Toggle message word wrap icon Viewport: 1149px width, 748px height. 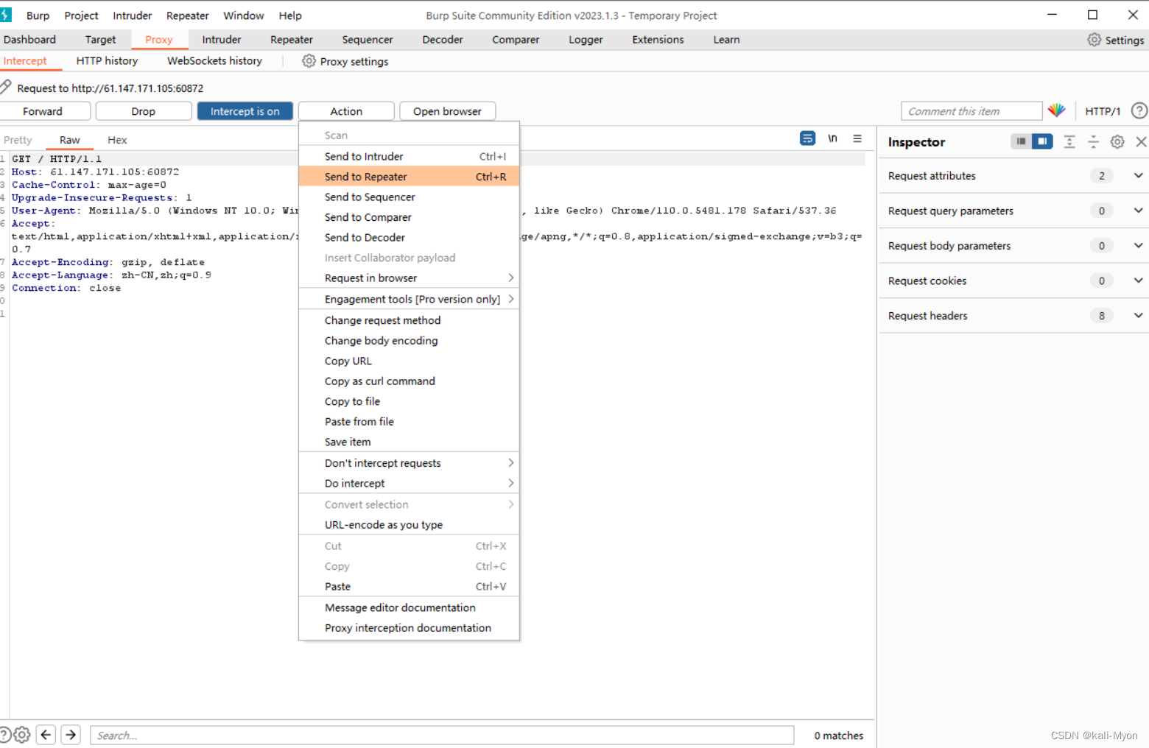pos(808,138)
